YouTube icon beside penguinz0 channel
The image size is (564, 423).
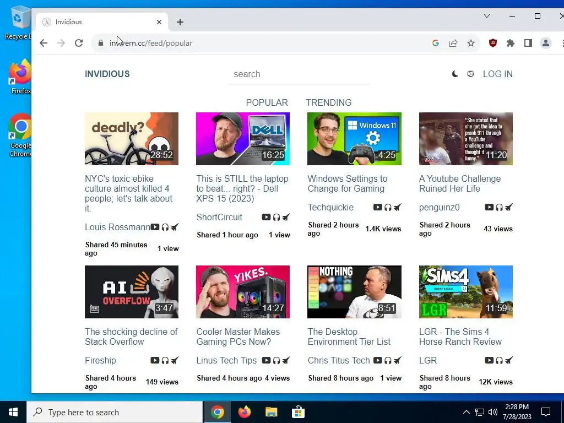pos(489,207)
